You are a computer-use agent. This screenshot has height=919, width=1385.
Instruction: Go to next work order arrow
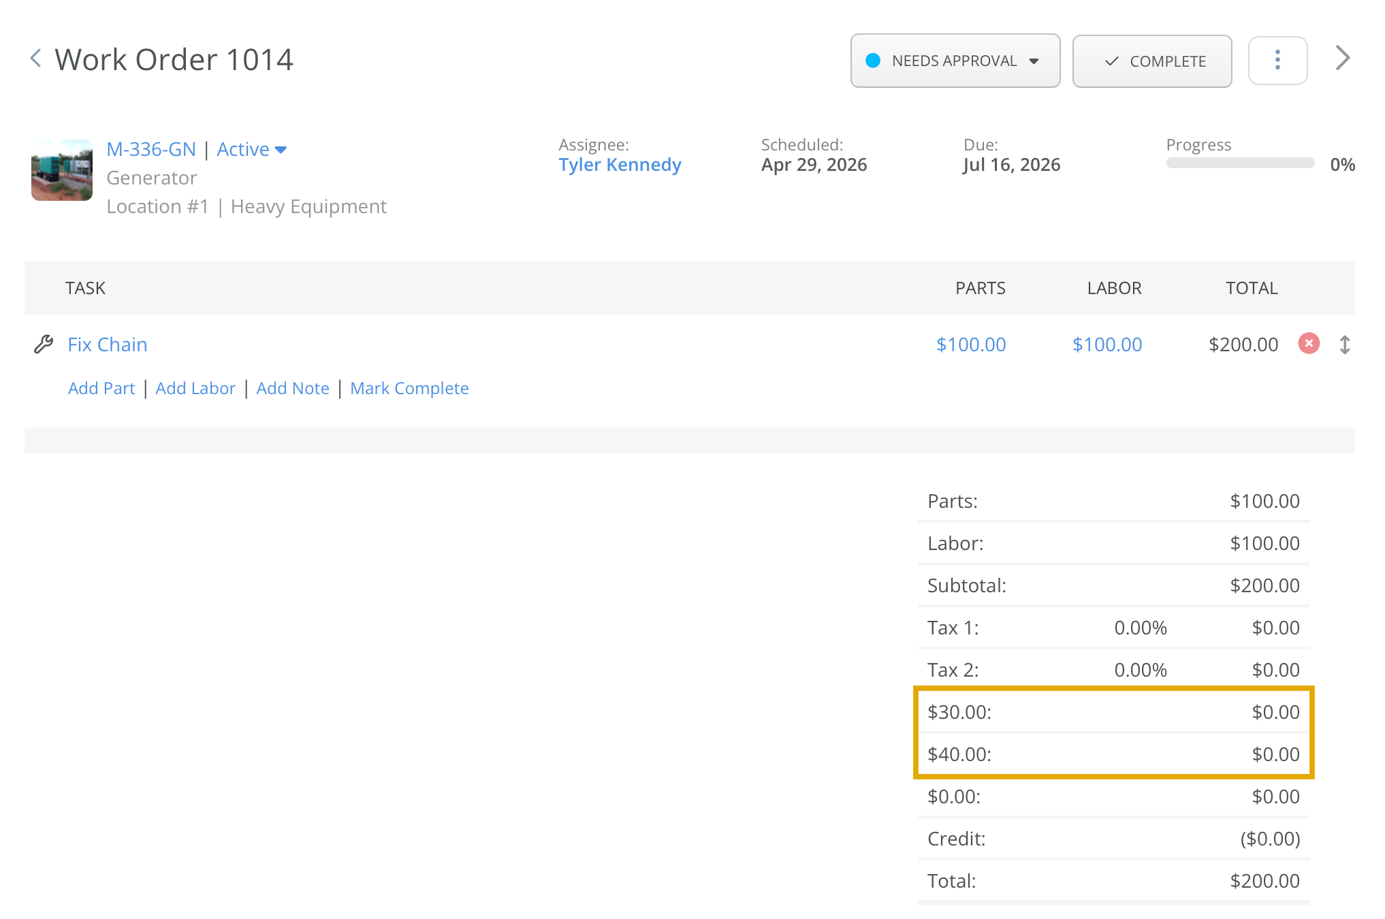point(1342,59)
